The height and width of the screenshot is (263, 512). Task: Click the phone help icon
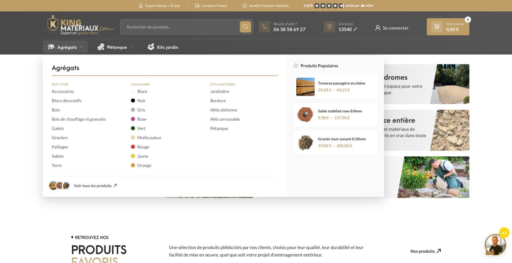tap(264, 27)
